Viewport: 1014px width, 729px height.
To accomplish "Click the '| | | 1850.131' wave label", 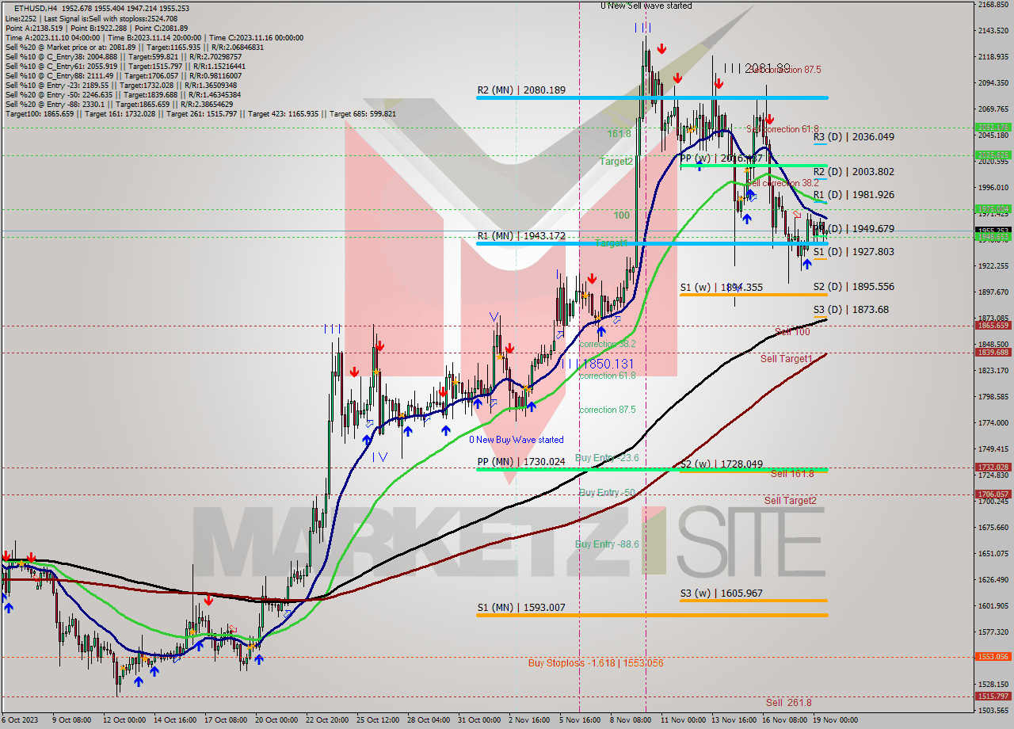I will pos(598,364).
